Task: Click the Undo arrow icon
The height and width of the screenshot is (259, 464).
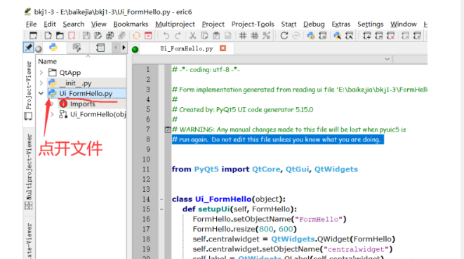Action: pos(166,36)
